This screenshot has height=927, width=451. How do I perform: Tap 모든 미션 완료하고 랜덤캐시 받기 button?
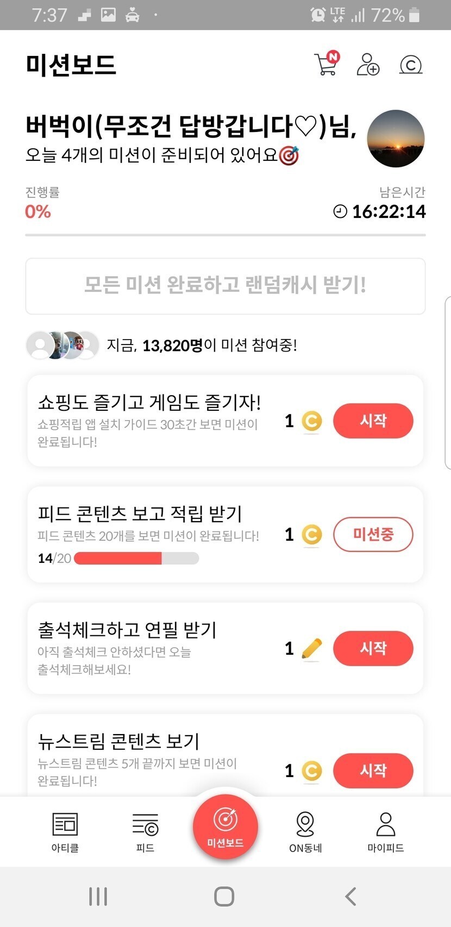(225, 286)
